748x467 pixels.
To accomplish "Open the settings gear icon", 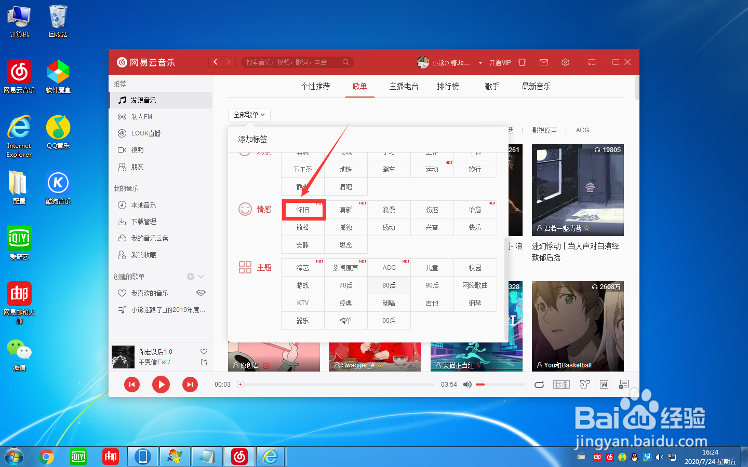I will [x=565, y=62].
